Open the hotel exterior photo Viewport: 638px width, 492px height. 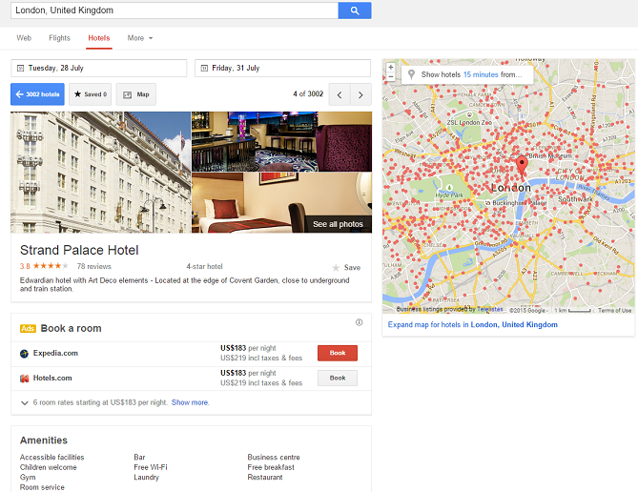pos(100,173)
